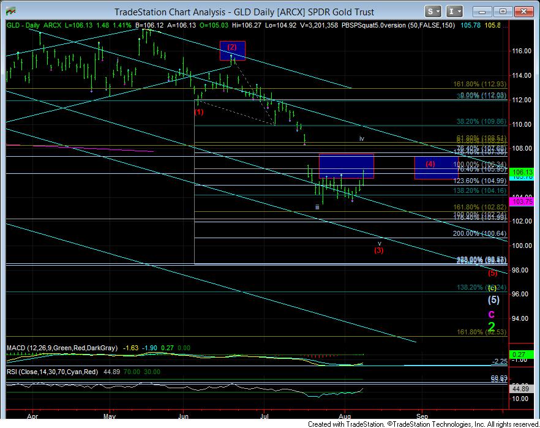Close the Chart Analysis window
The height and width of the screenshot is (428, 540).
523,12
